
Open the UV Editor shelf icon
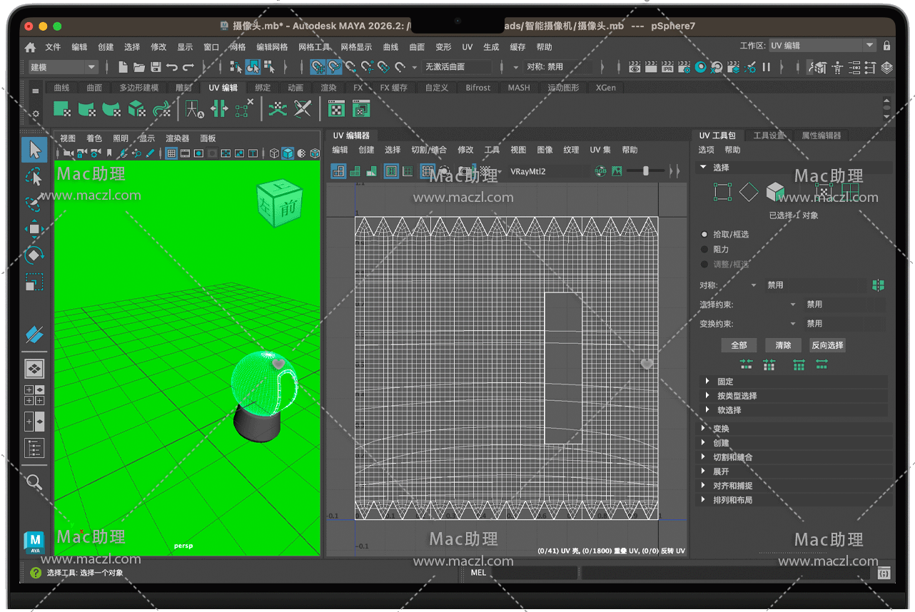(x=336, y=108)
